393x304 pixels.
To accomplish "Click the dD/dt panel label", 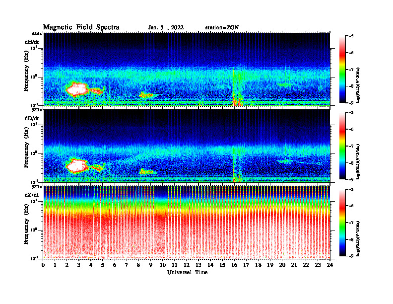I will pyautogui.click(x=32, y=118).
